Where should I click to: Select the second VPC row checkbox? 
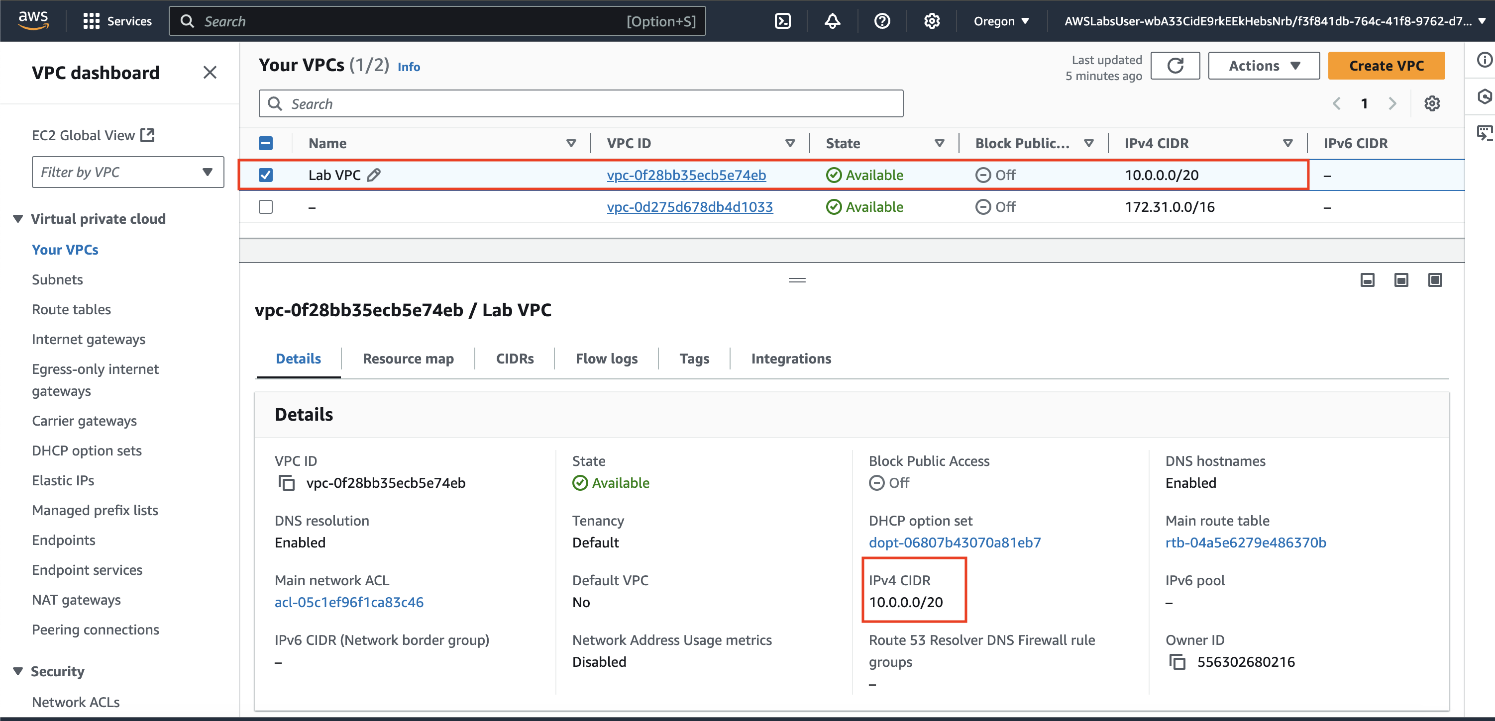click(266, 207)
